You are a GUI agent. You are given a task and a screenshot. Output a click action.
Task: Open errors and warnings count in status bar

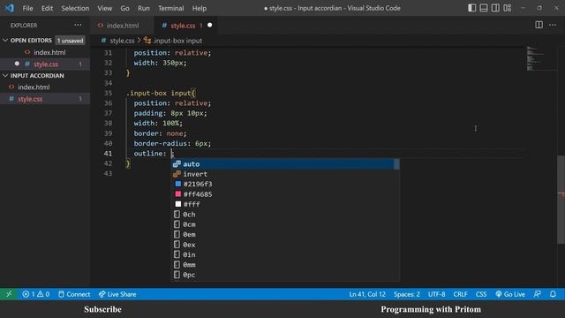click(x=35, y=294)
